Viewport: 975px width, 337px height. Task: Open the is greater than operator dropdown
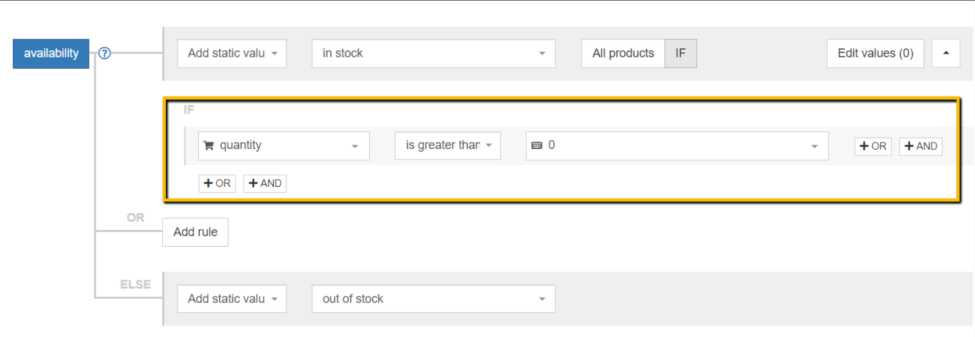pos(447,146)
